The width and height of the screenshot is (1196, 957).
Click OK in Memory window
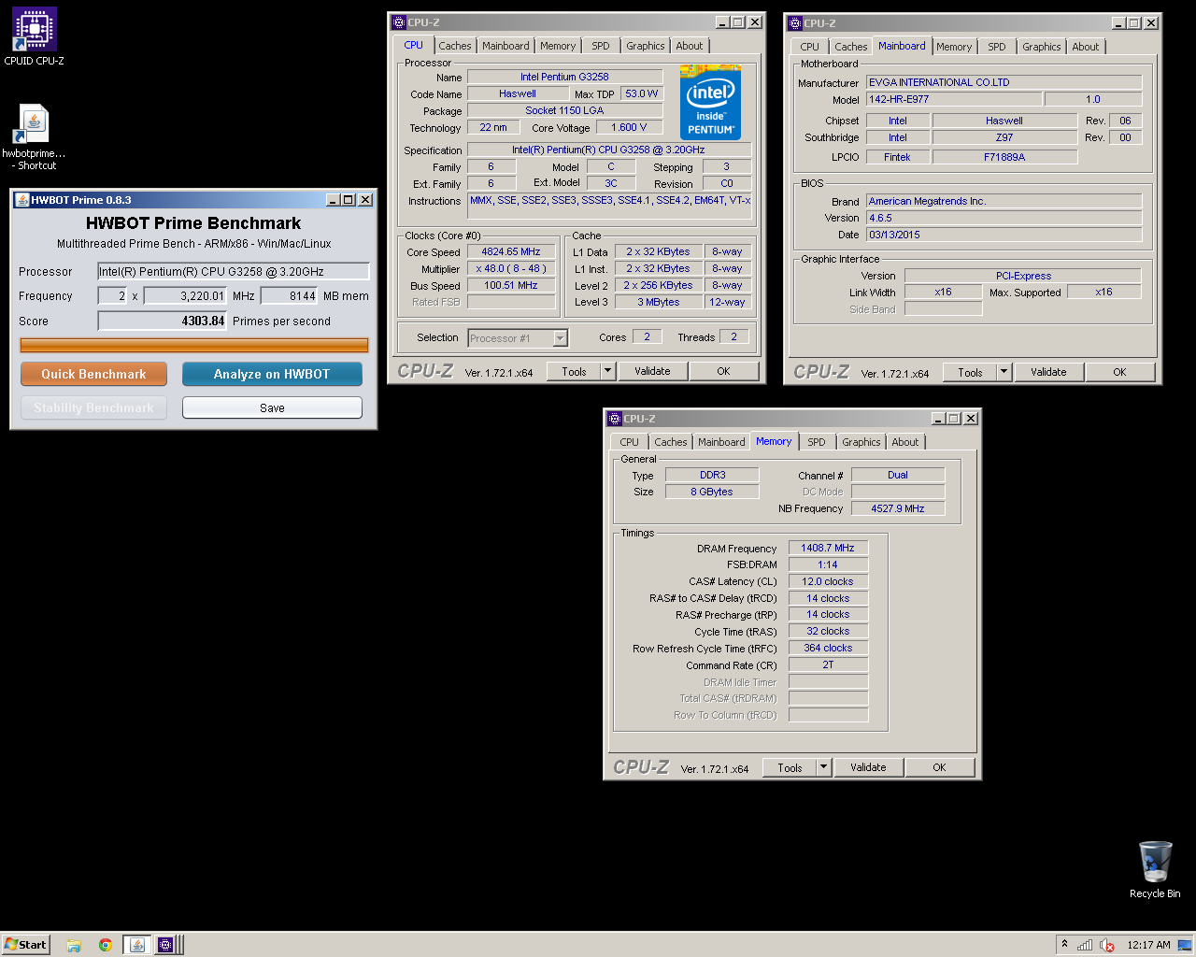pos(939,767)
